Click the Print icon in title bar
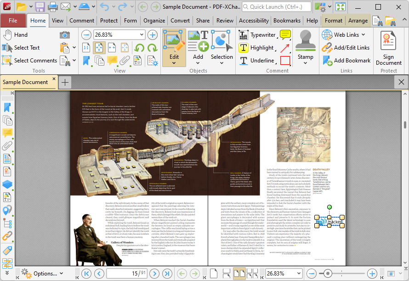The width and height of the screenshot is (409, 281). pos(52,7)
